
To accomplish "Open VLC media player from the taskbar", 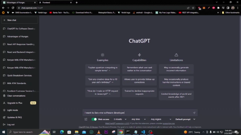I will point(99,132).
